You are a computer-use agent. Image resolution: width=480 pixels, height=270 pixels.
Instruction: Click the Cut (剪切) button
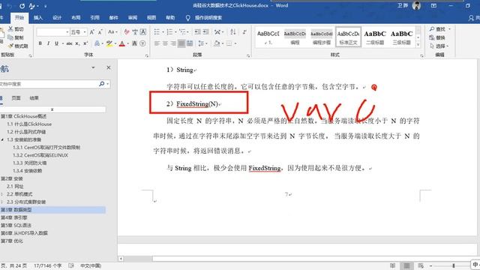(16, 29)
